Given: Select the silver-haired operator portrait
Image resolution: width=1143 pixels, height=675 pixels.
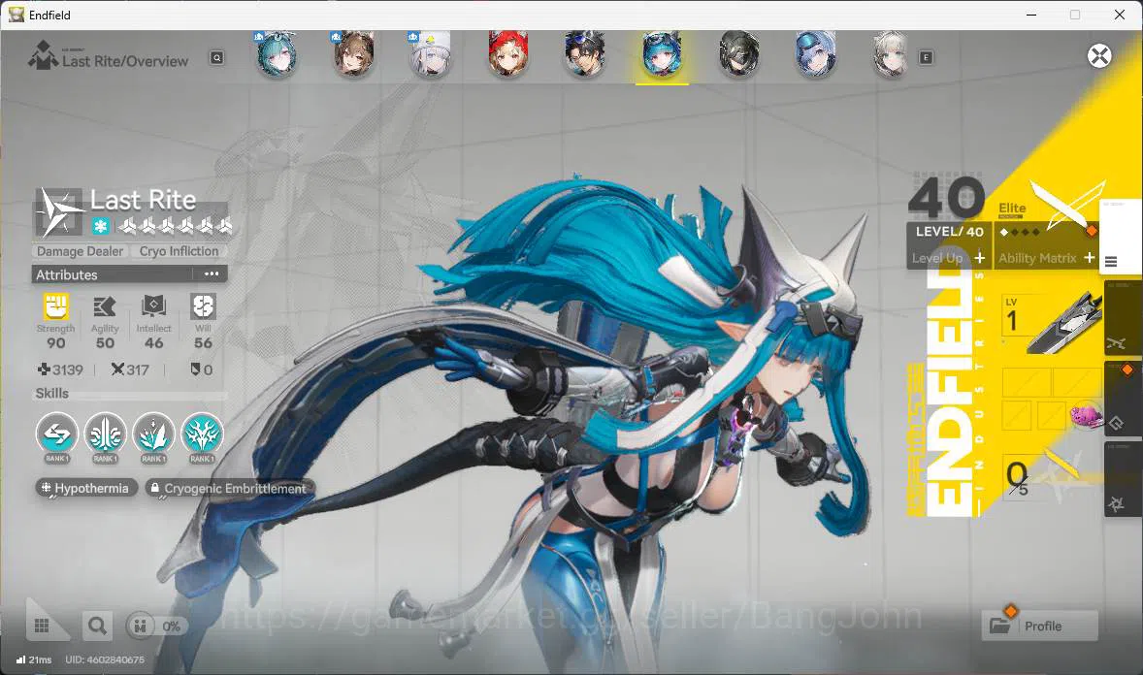Looking at the screenshot, I should (892, 54).
